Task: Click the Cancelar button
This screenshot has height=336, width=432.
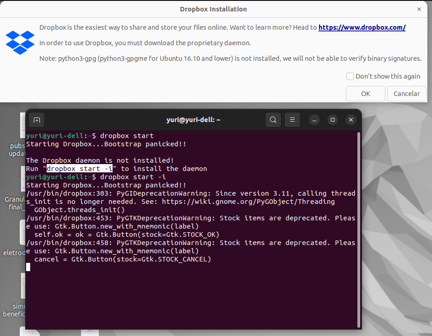Action: (x=406, y=94)
